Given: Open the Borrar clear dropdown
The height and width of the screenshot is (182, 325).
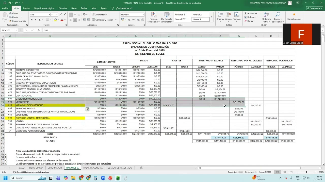Looking at the screenshot, I should [250, 21].
